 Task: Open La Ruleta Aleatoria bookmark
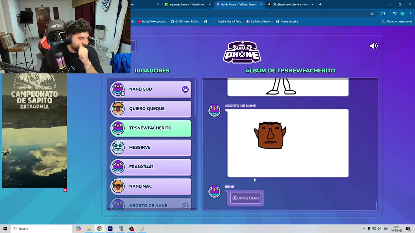pyautogui.click(x=259, y=22)
